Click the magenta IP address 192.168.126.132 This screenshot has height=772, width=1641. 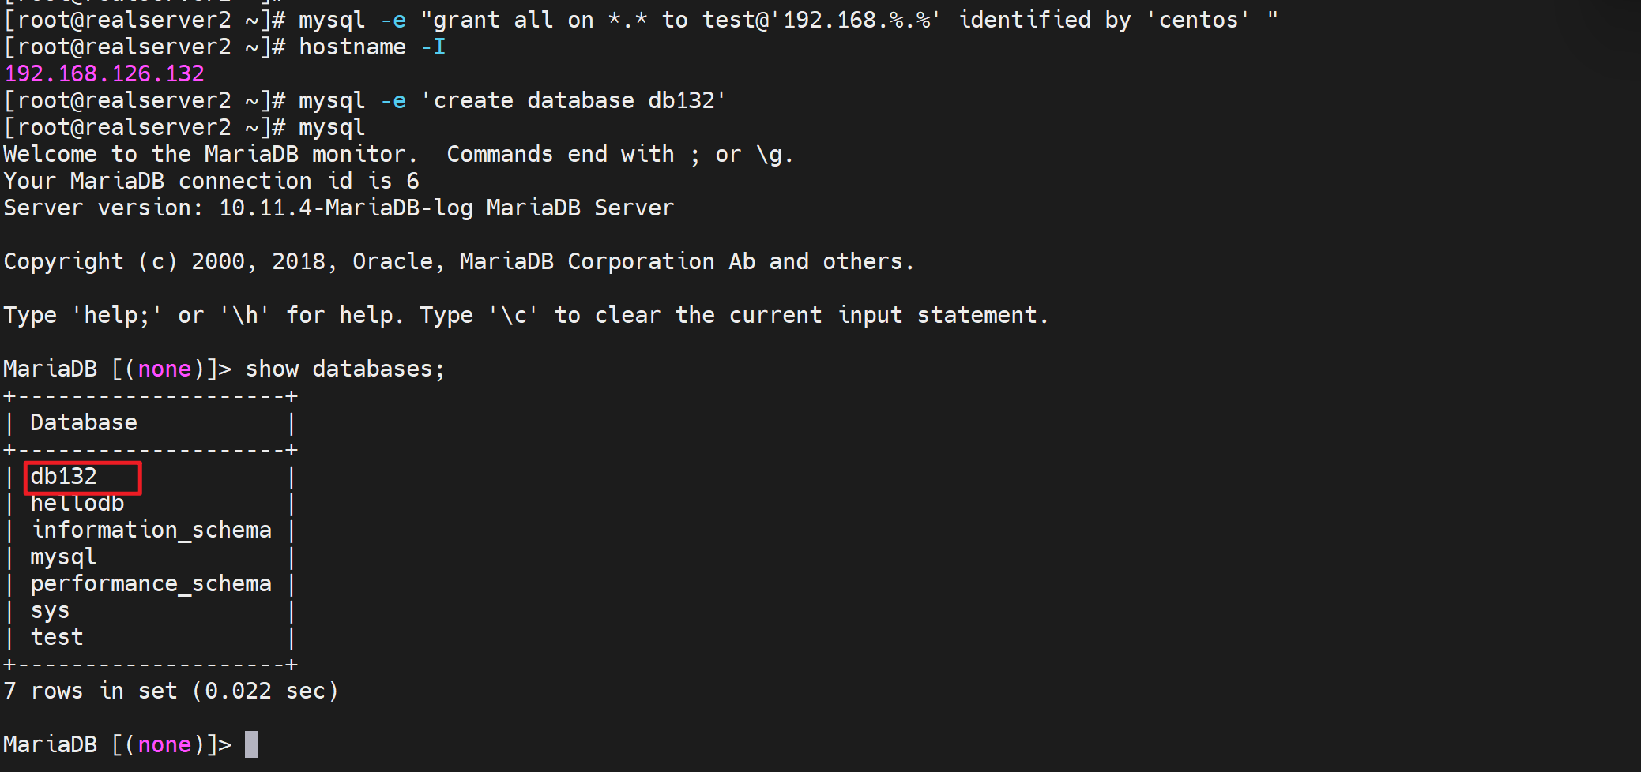pos(104,74)
